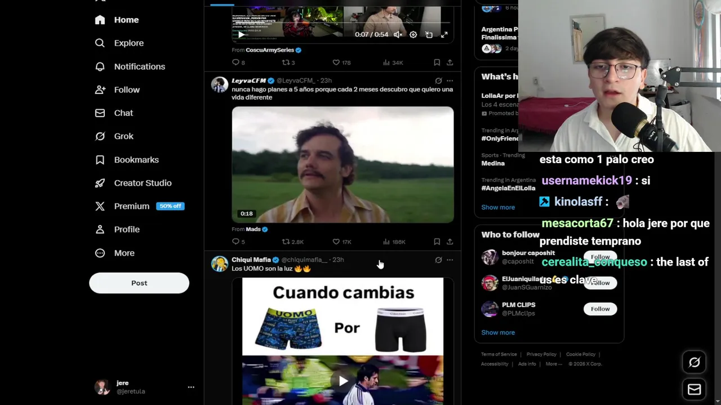View analytics of post with 34K views
Viewport: 721px width, 405px height.
[x=393, y=62]
